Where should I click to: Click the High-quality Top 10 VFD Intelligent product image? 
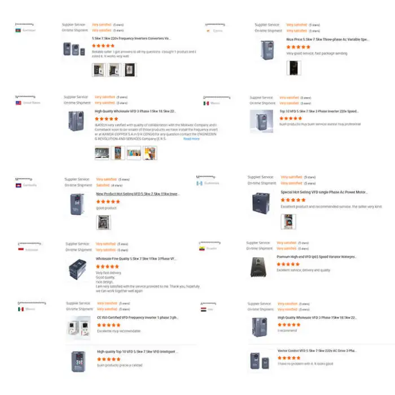tap(77, 361)
